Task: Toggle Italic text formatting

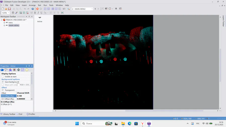Action: (38, 13)
